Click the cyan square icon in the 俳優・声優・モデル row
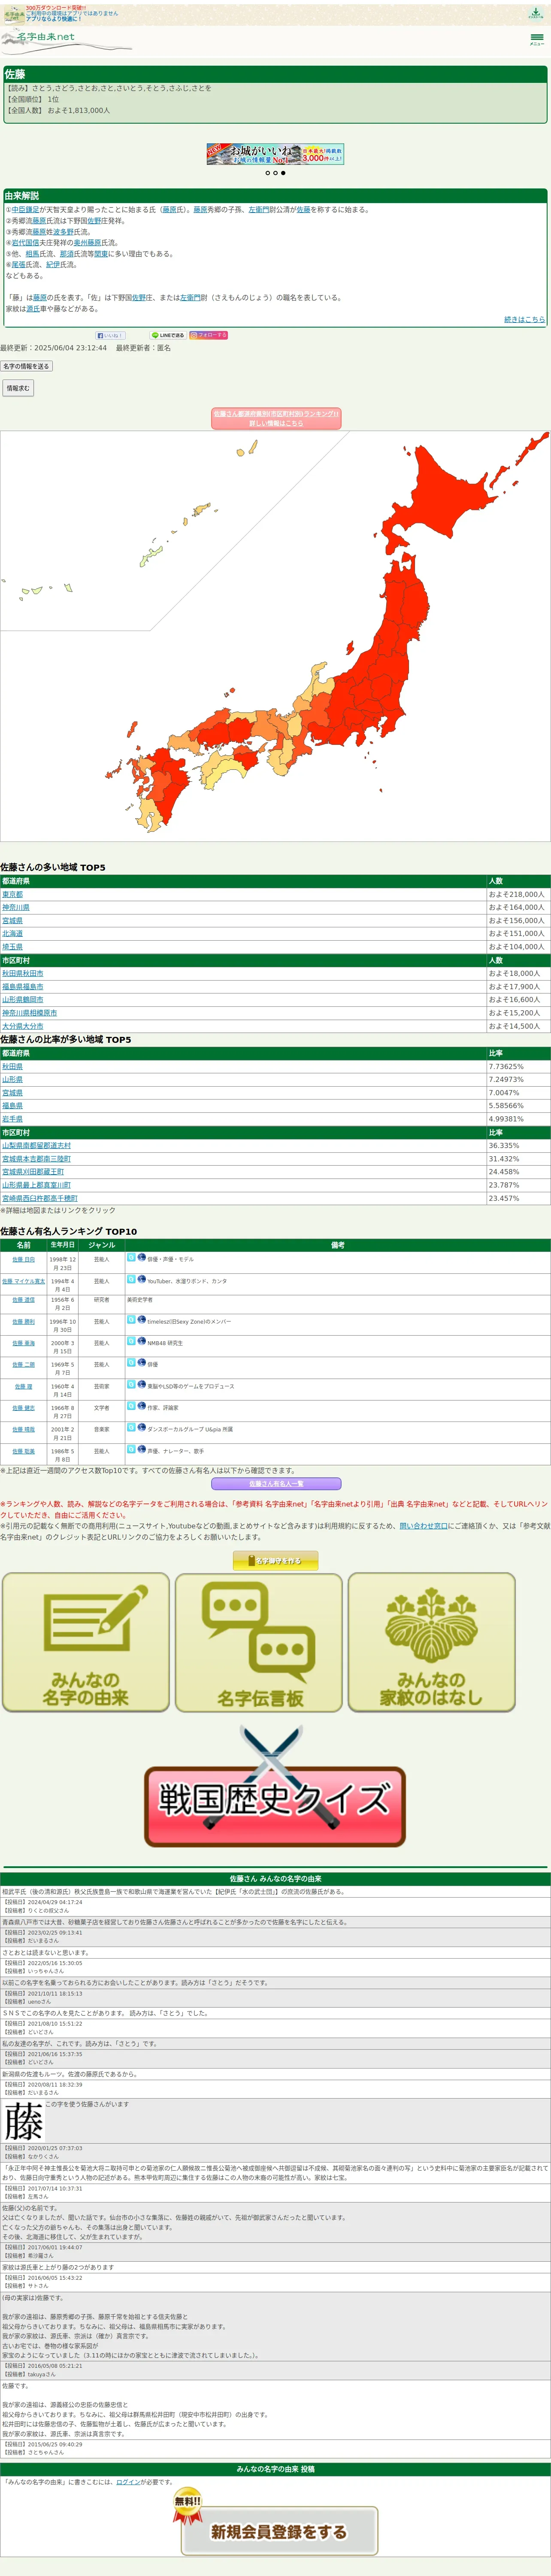 tap(131, 1257)
